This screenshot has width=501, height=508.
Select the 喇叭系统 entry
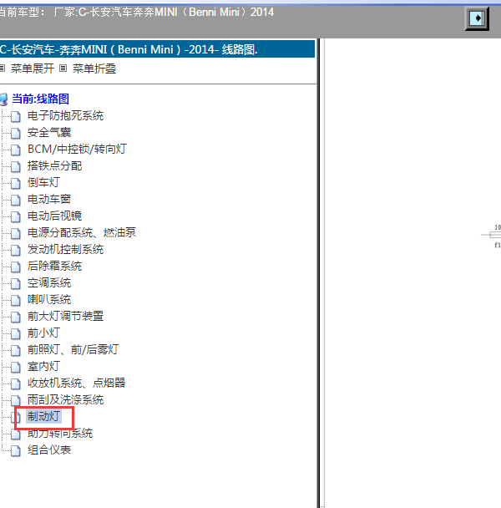click(x=49, y=299)
